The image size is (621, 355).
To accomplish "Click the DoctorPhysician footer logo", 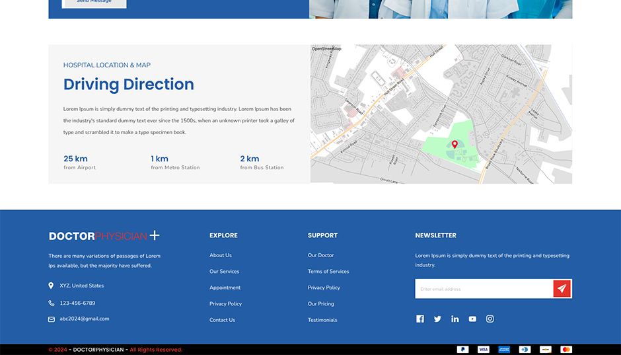I will pos(104,235).
